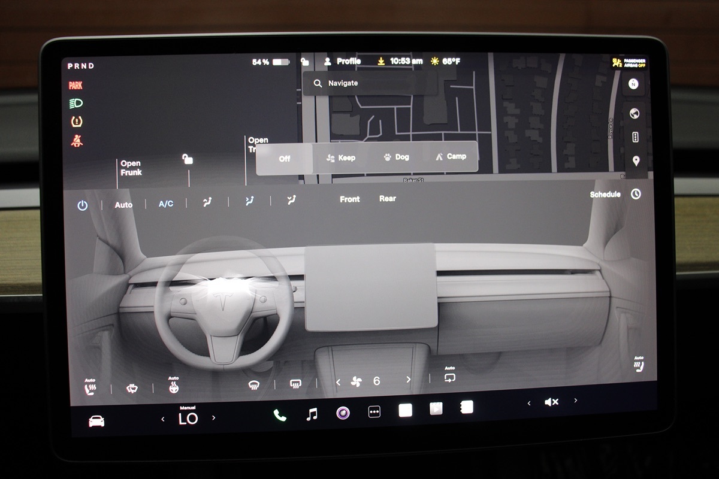Switch to the Rear climate tab

tap(387, 199)
